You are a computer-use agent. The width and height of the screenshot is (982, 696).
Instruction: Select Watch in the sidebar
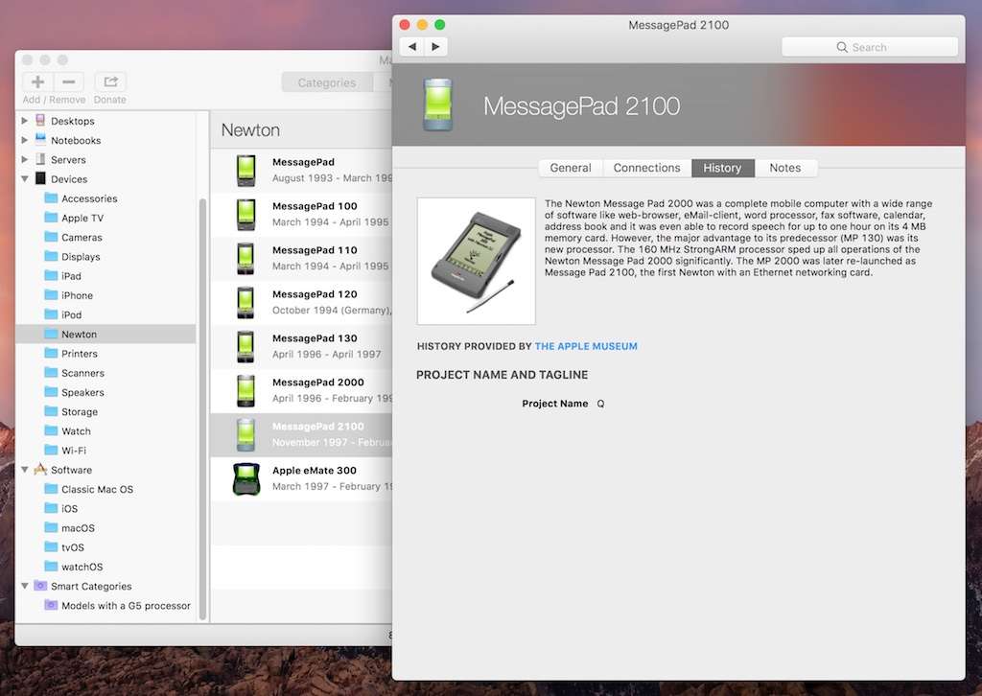click(76, 430)
